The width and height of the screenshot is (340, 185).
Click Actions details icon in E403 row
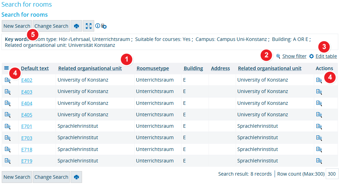[319, 92]
